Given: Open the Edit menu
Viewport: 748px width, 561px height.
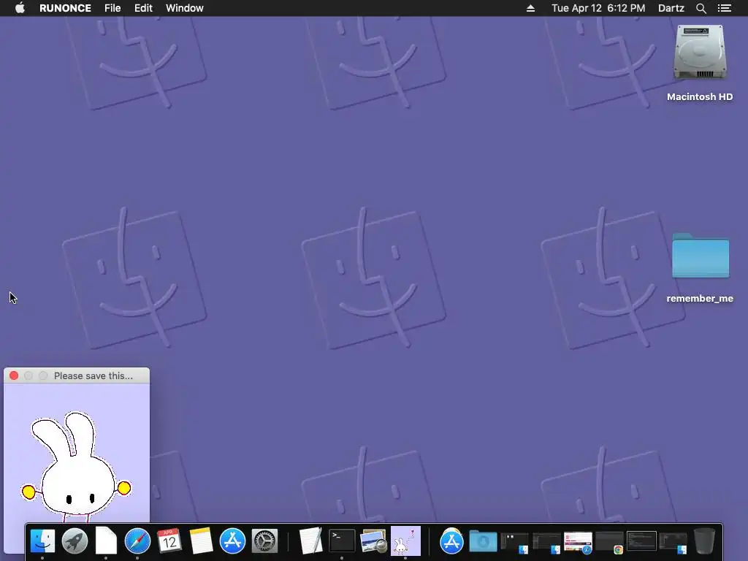Looking at the screenshot, I should (x=143, y=8).
